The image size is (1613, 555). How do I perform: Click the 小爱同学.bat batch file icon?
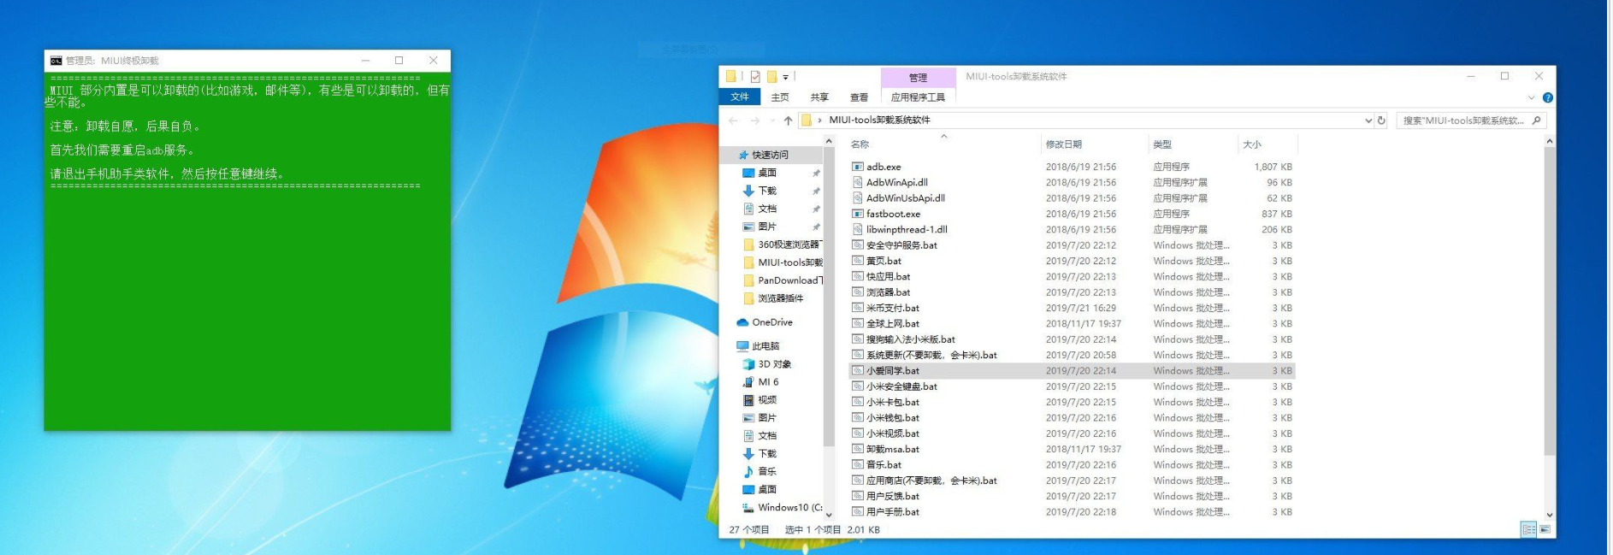point(857,370)
